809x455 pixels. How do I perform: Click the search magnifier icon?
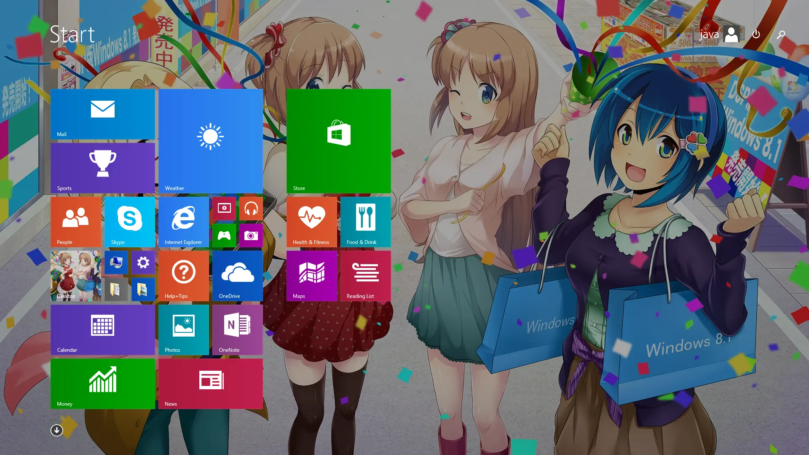[781, 34]
